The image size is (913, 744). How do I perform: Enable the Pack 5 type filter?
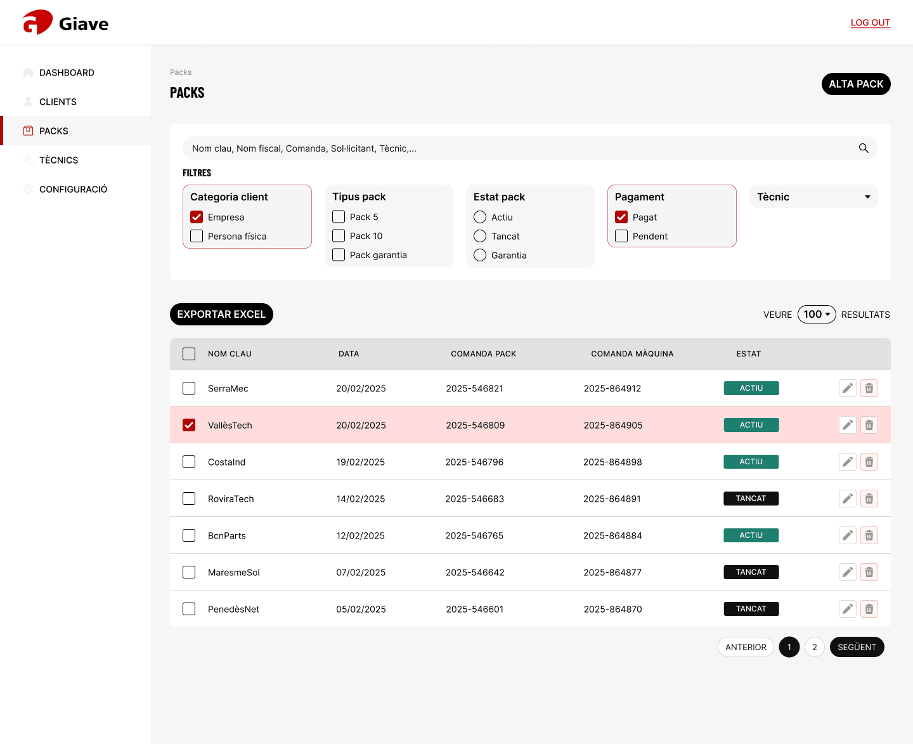[x=339, y=217]
